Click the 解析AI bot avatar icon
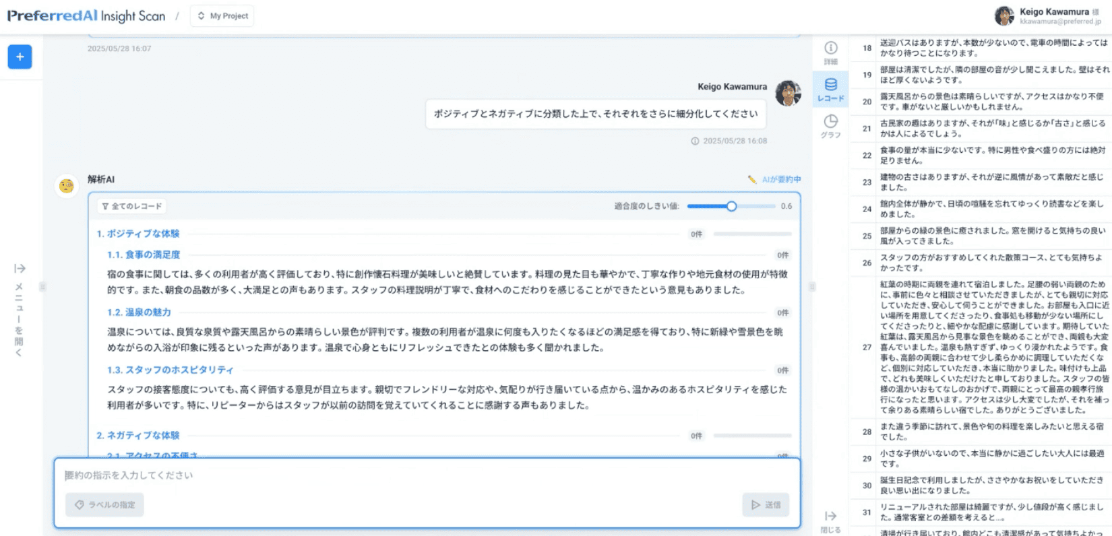 (x=66, y=185)
